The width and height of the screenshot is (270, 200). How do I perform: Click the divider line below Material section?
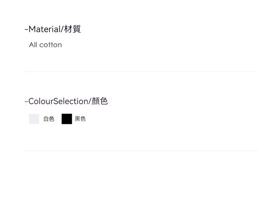tap(140, 72)
